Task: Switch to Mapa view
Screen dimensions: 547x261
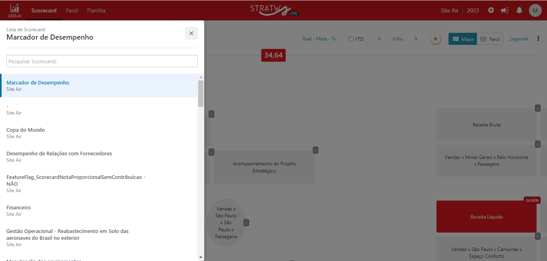Action: [463, 39]
